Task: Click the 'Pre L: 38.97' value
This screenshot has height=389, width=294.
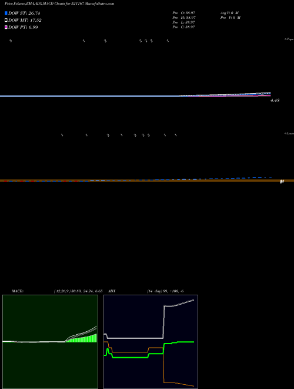Action: coord(184,22)
